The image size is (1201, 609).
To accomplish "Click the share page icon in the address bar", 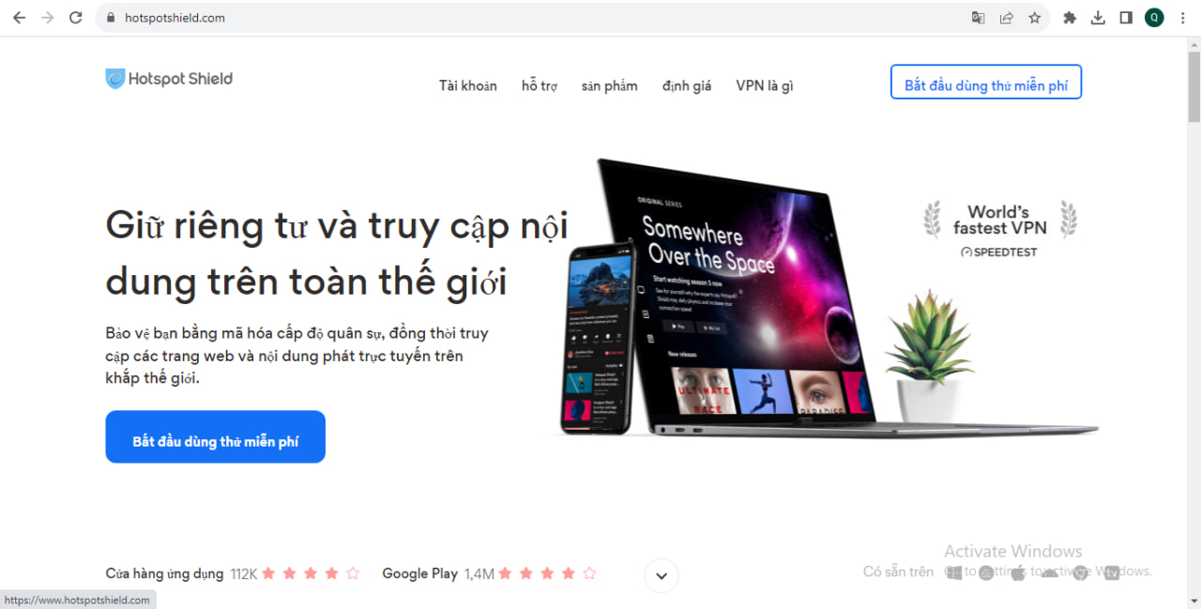I will pos(1006,18).
